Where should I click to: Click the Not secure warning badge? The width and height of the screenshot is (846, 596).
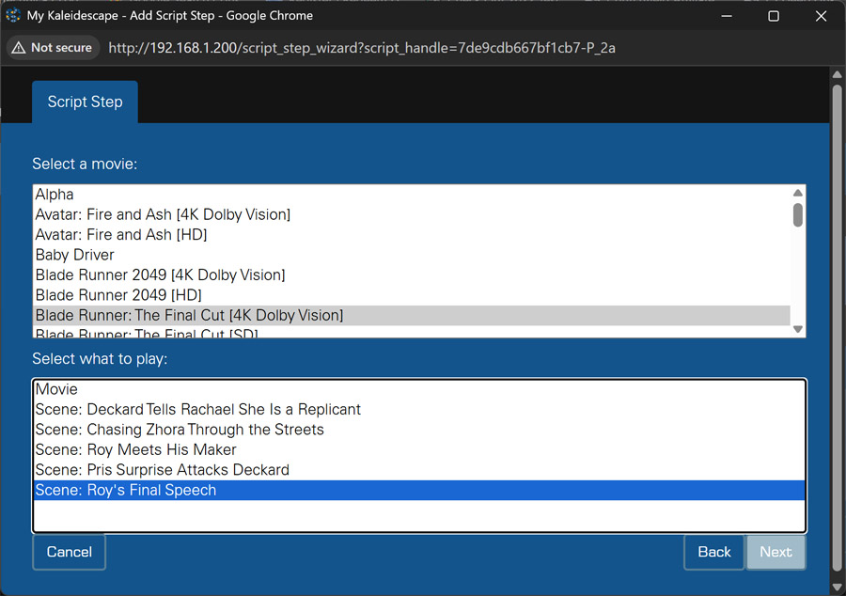[x=53, y=47]
